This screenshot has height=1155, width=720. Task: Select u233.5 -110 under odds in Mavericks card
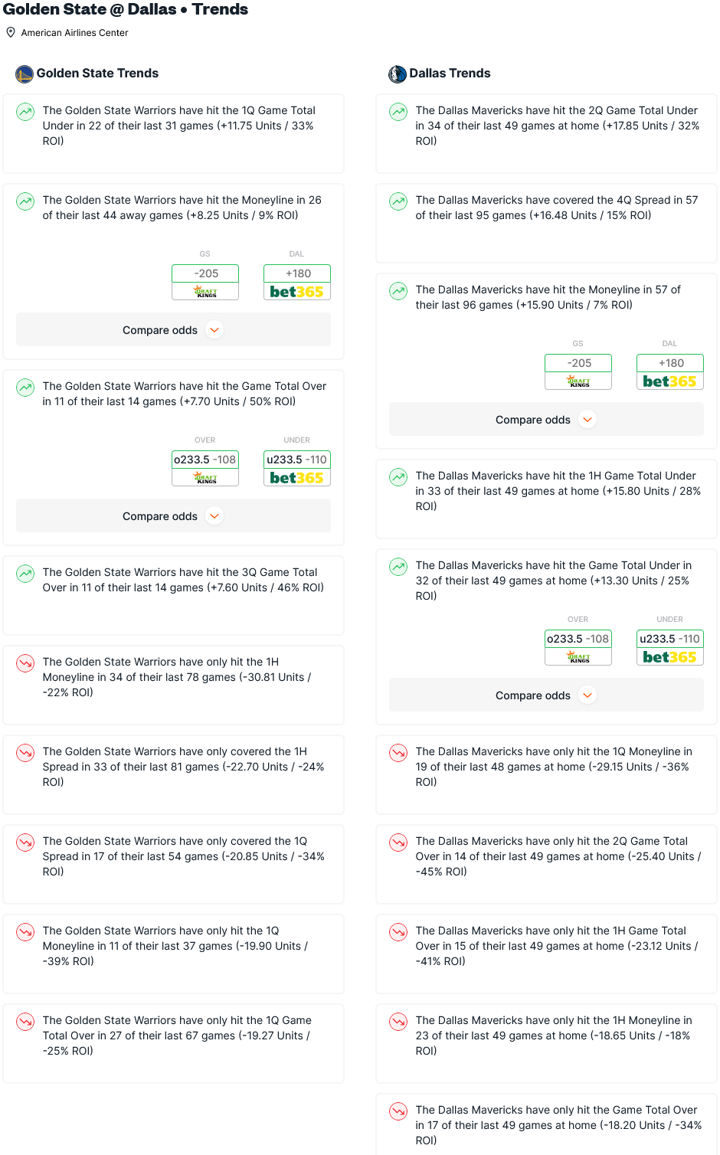670,647
